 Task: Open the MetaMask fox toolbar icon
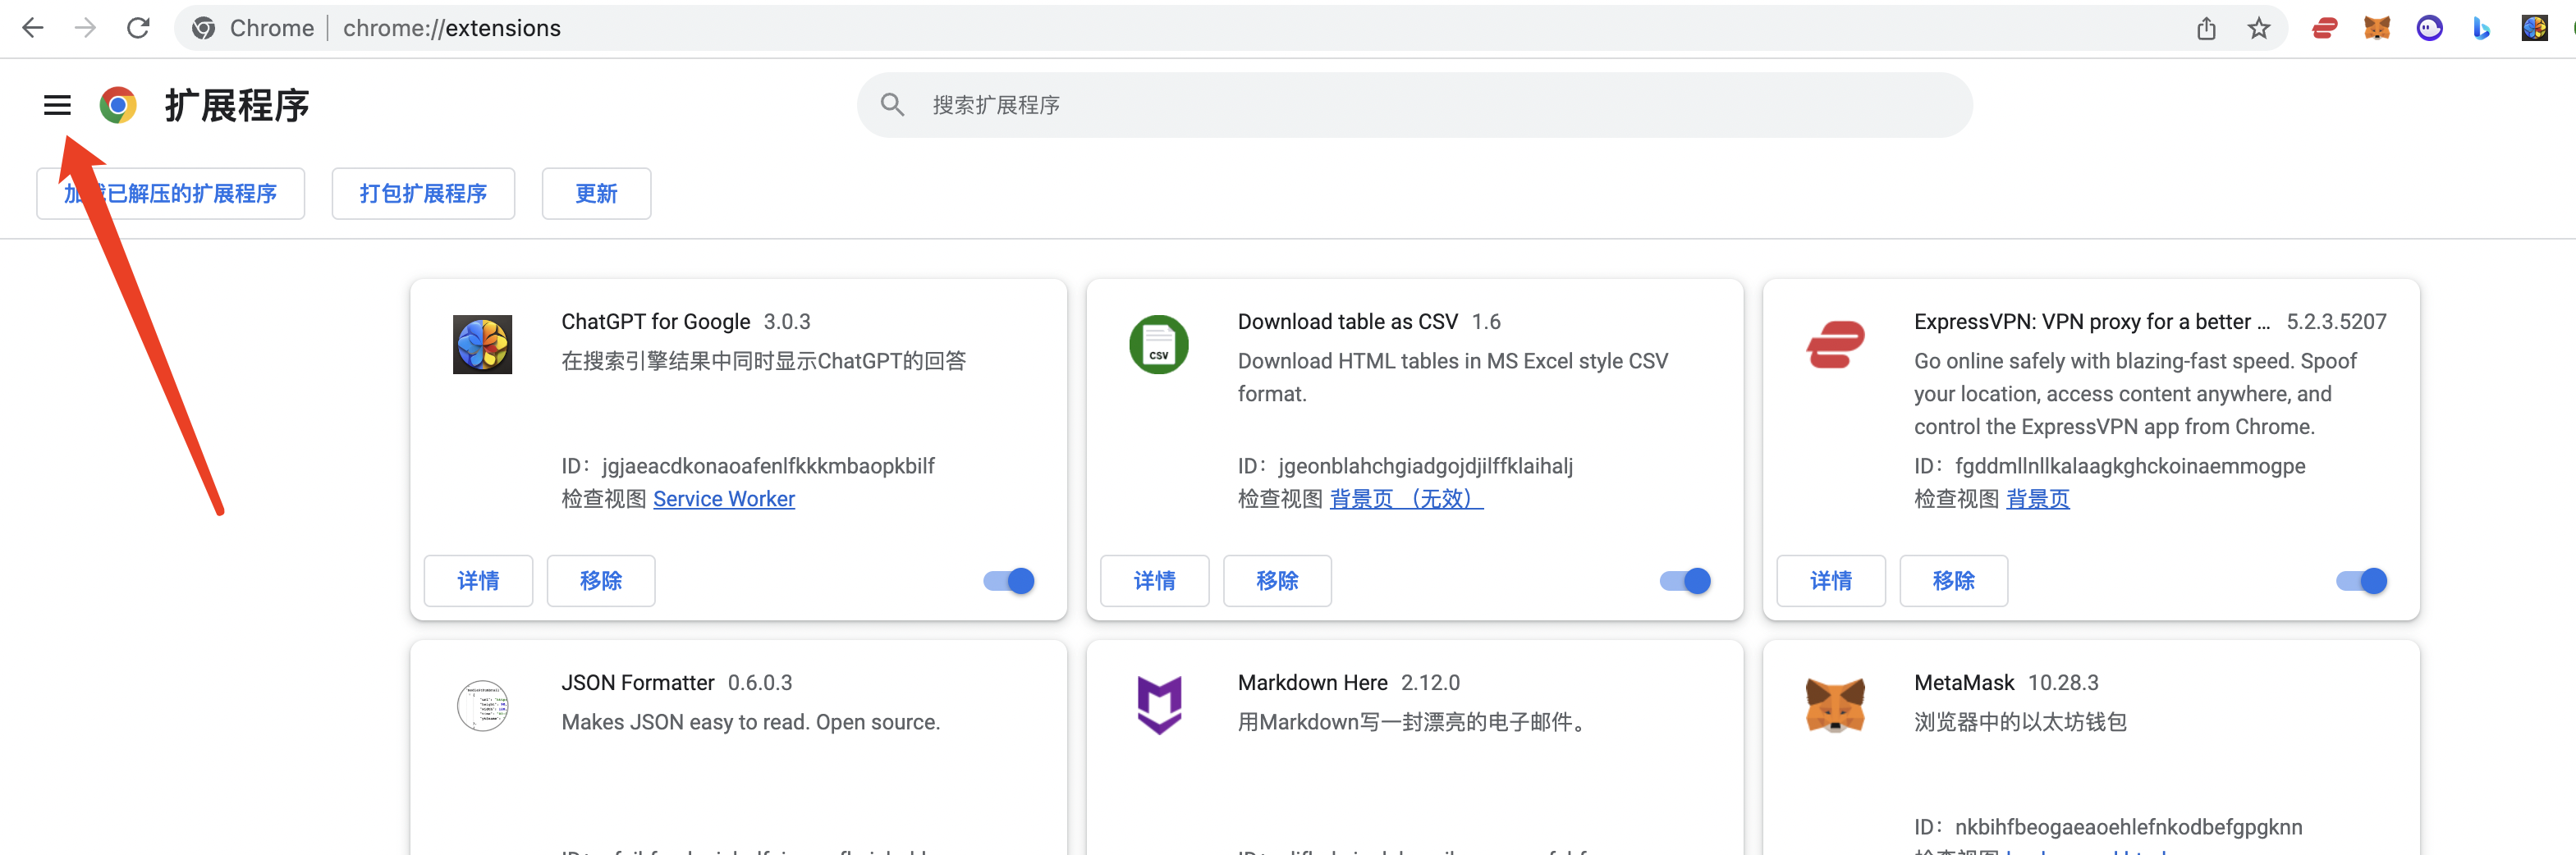2377,28
